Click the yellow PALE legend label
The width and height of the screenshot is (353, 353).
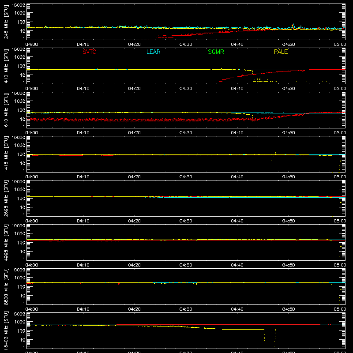[x=281, y=52]
